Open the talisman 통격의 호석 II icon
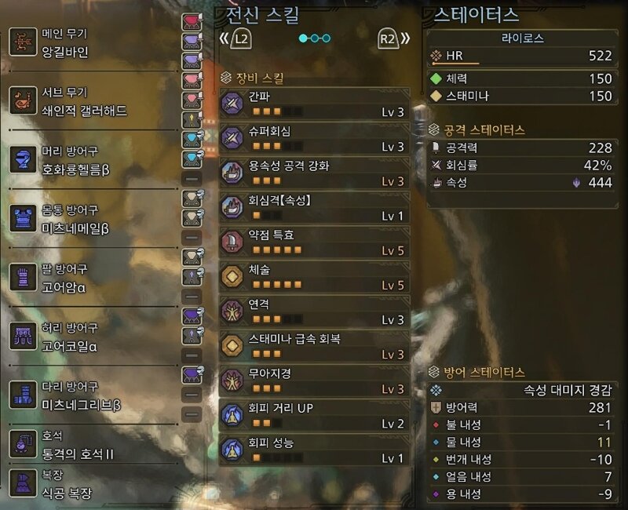Viewport: 628px width, 510px height. tap(23, 443)
